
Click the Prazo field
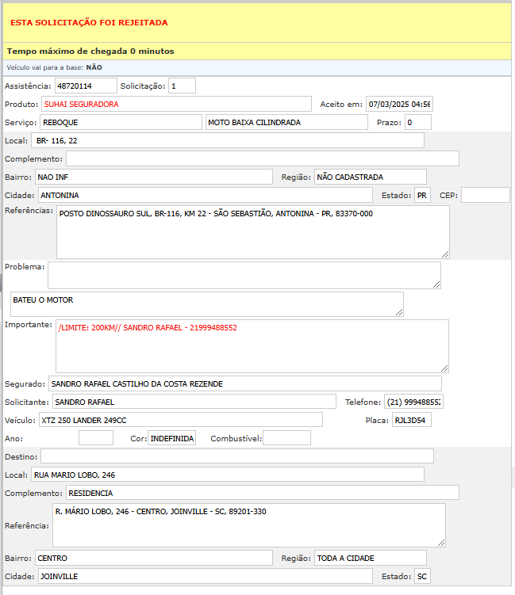[417, 122]
